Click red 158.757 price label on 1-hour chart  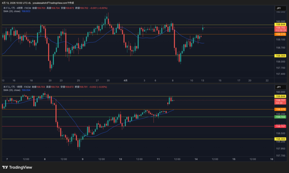[x=281, y=127]
